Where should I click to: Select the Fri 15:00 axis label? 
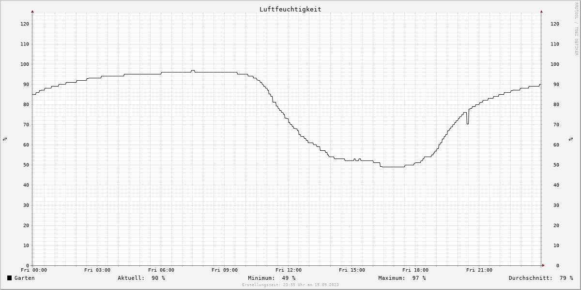pyautogui.click(x=352, y=270)
